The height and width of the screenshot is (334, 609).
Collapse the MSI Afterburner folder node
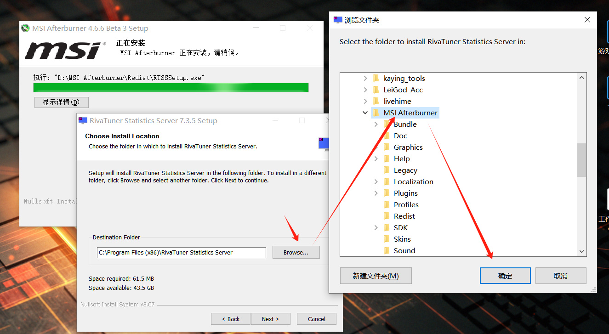tap(365, 113)
